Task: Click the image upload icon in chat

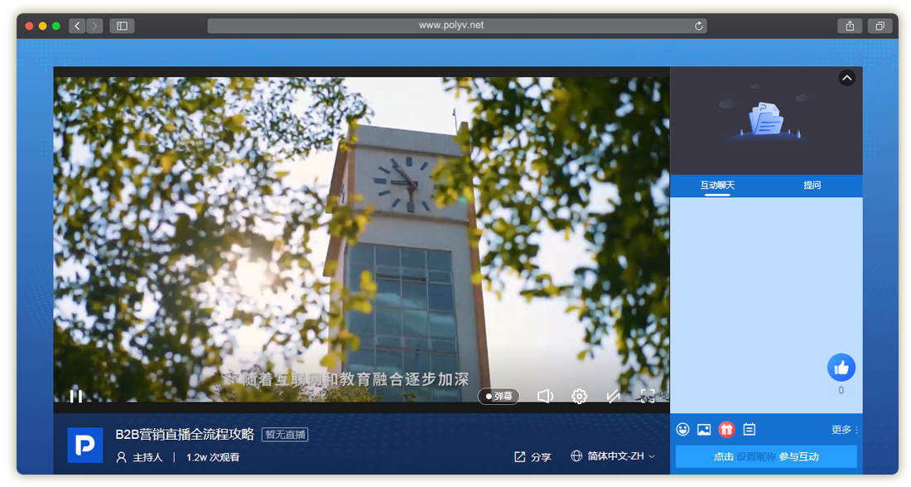Action: [x=704, y=429]
